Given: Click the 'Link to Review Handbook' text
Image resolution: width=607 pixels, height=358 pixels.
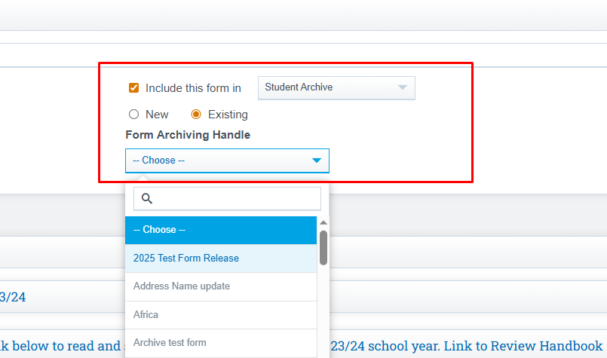Looking at the screenshot, I should click(523, 346).
